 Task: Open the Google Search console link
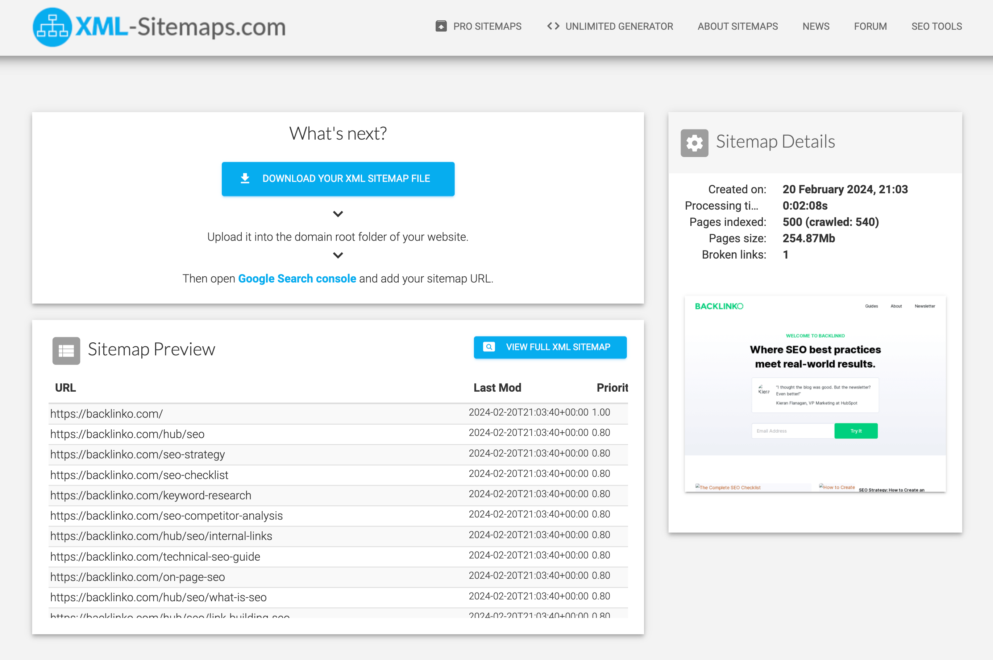click(297, 278)
